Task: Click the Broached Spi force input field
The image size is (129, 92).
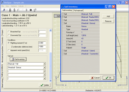Action: [42, 32]
